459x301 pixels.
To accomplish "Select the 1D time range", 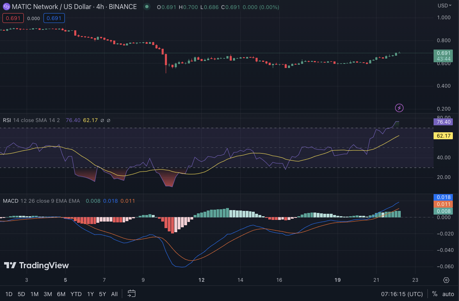I will coord(9,294).
